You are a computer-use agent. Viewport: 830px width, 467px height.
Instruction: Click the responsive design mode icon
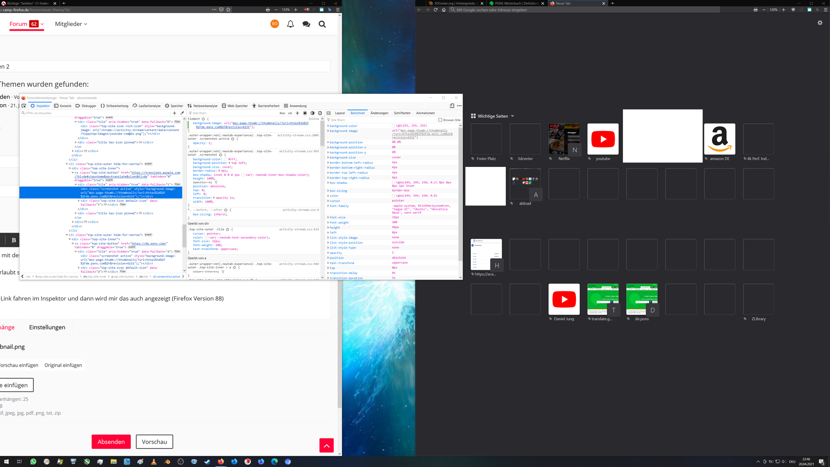(x=452, y=106)
